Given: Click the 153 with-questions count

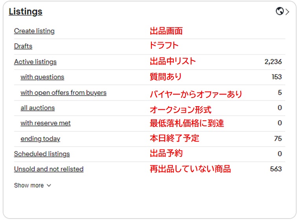Looking at the screenshot, I should coord(276,77).
